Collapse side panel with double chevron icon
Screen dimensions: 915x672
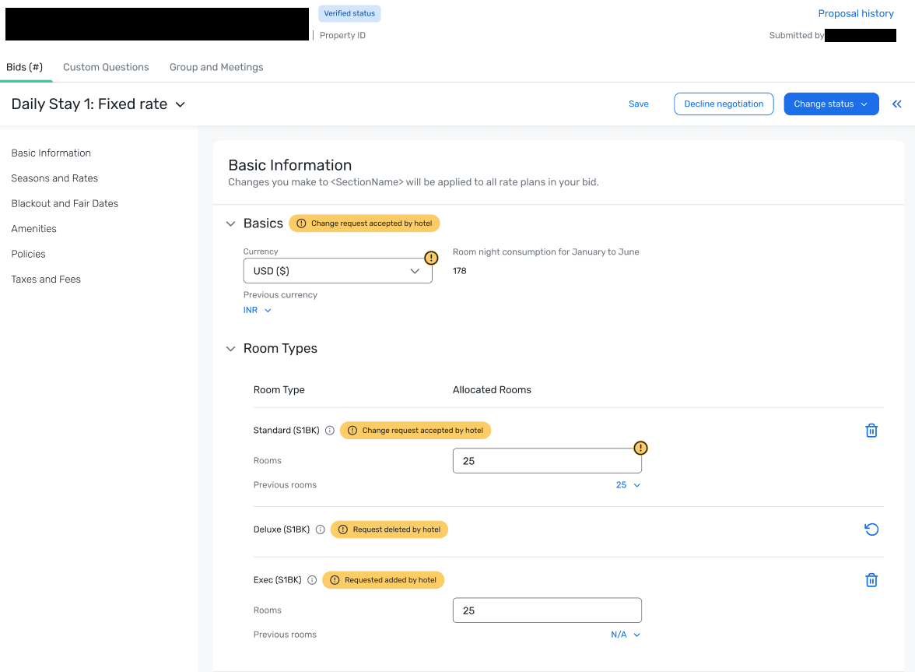point(897,104)
